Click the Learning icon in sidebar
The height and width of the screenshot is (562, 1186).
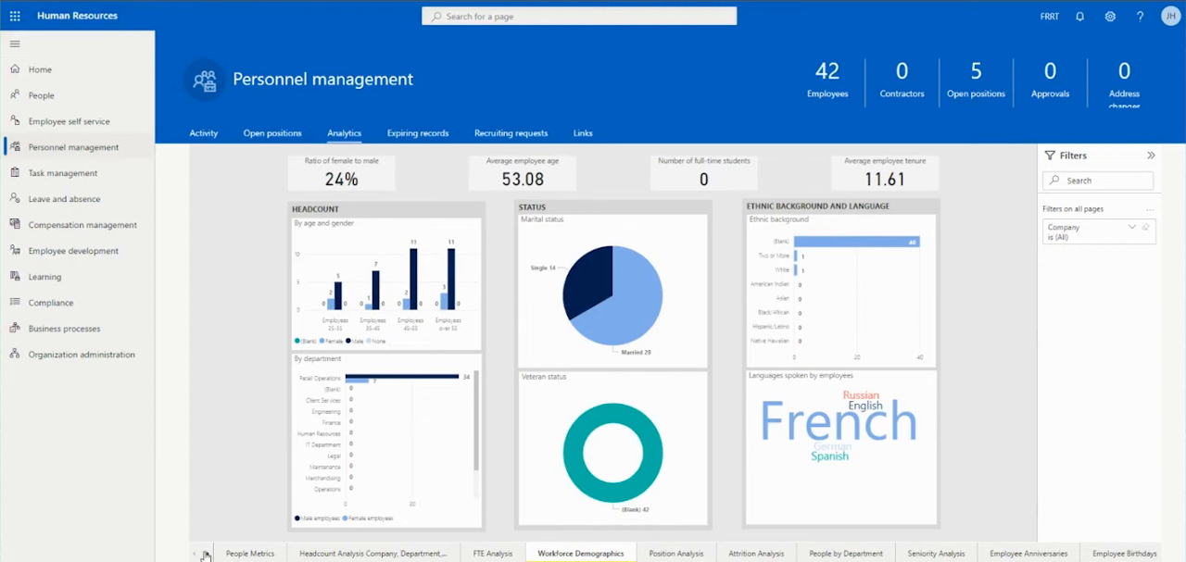15,277
